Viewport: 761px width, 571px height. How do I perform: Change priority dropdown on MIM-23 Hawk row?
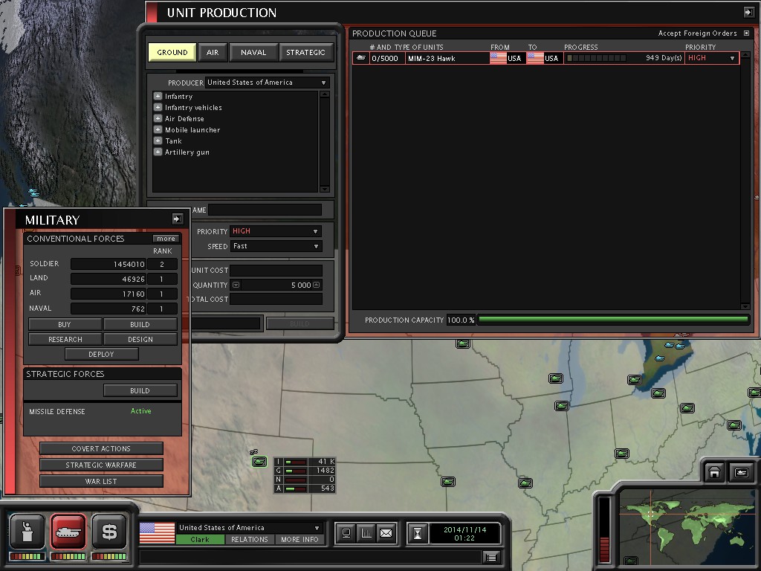click(711, 58)
